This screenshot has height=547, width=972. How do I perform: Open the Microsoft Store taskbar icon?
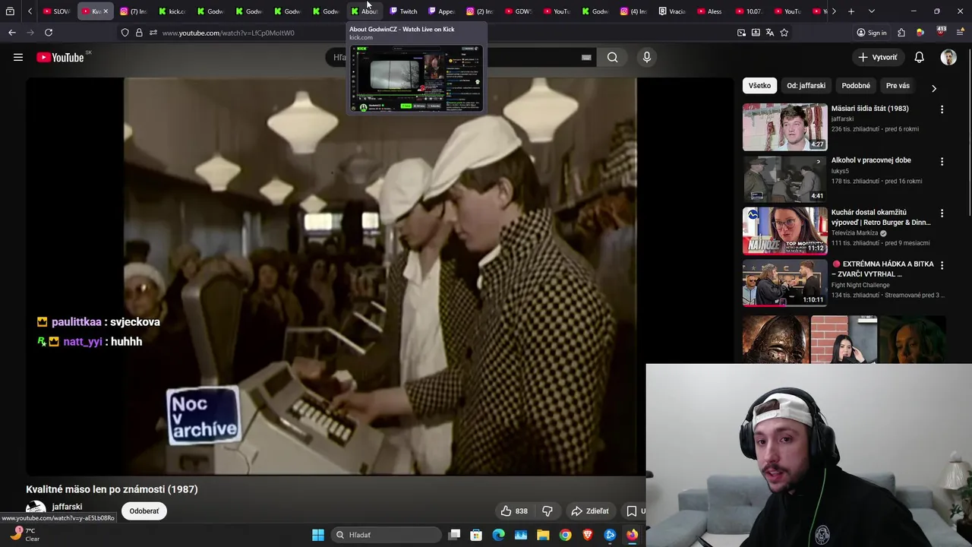[x=476, y=535]
